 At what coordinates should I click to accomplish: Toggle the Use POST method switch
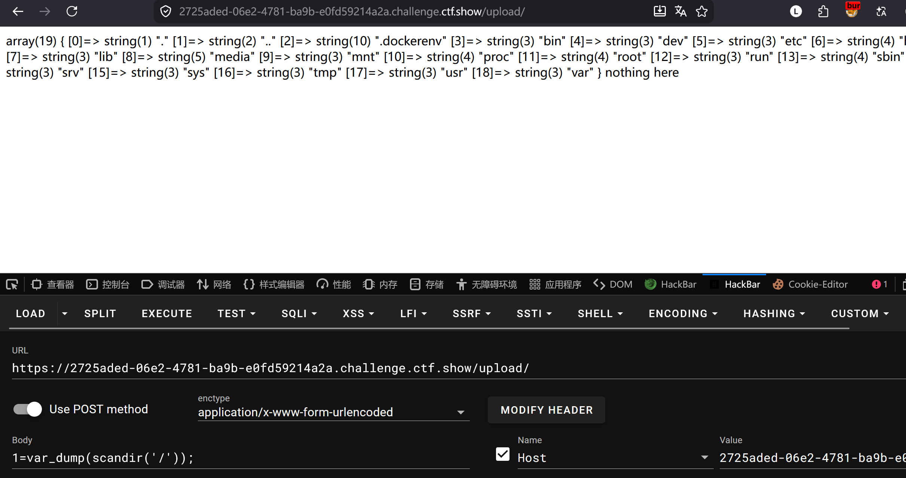(28, 409)
